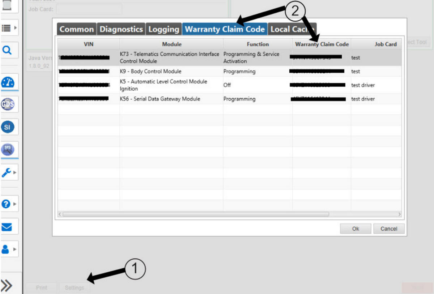Click the search magnifier icon in sidebar
This screenshot has width=434, height=294.
(7, 51)
